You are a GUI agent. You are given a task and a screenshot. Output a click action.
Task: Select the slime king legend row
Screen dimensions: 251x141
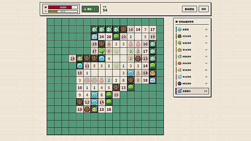point(192,91)
